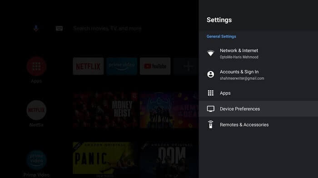Click the account avatar icon
Viewport: 318px width, 178px height.
point(210,74)
